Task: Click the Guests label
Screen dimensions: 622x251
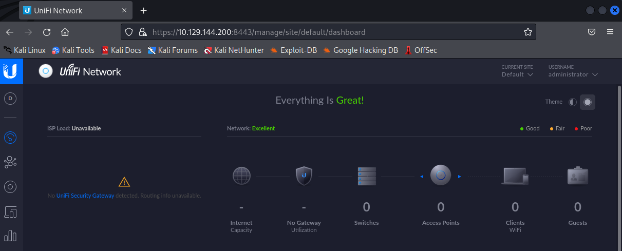Action: click(x=578, y=223)
